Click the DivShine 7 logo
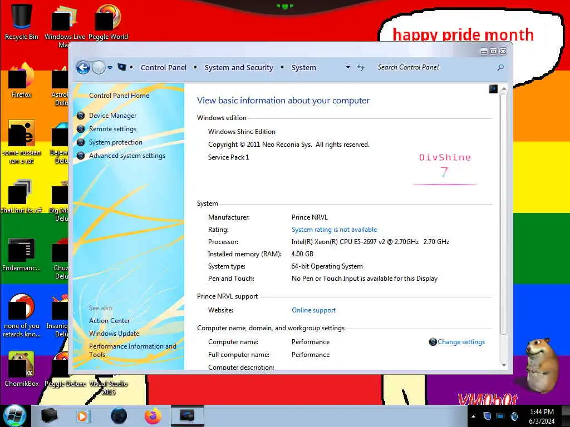Viewport: 570px width, 427px height. pos(445,169)
